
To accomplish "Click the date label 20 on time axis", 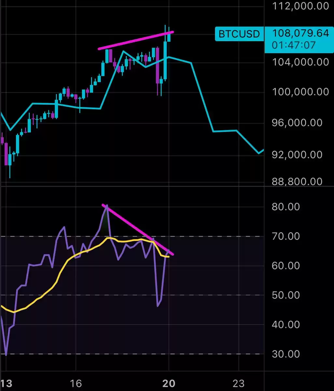I will (169, 384).
